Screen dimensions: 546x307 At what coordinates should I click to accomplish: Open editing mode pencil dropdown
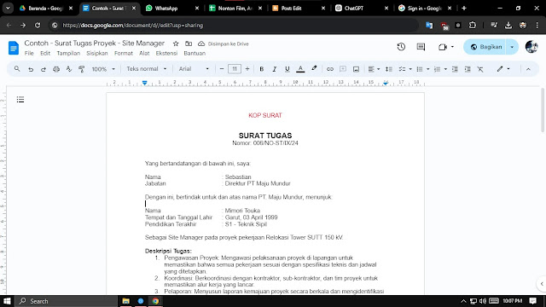tap(503, 69)
